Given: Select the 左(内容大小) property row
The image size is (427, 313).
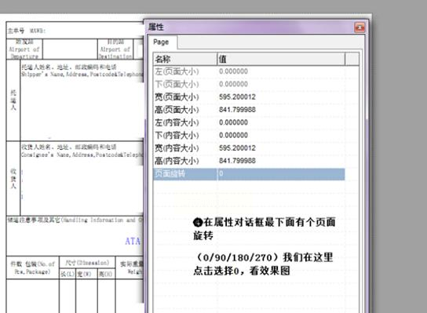Looking at the screenshot, I should coord(249,122).
